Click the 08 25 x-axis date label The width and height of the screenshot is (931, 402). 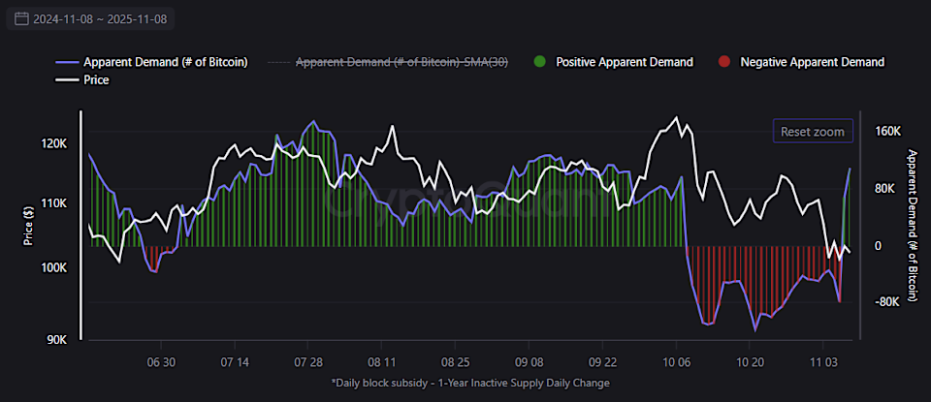point(455,361)
